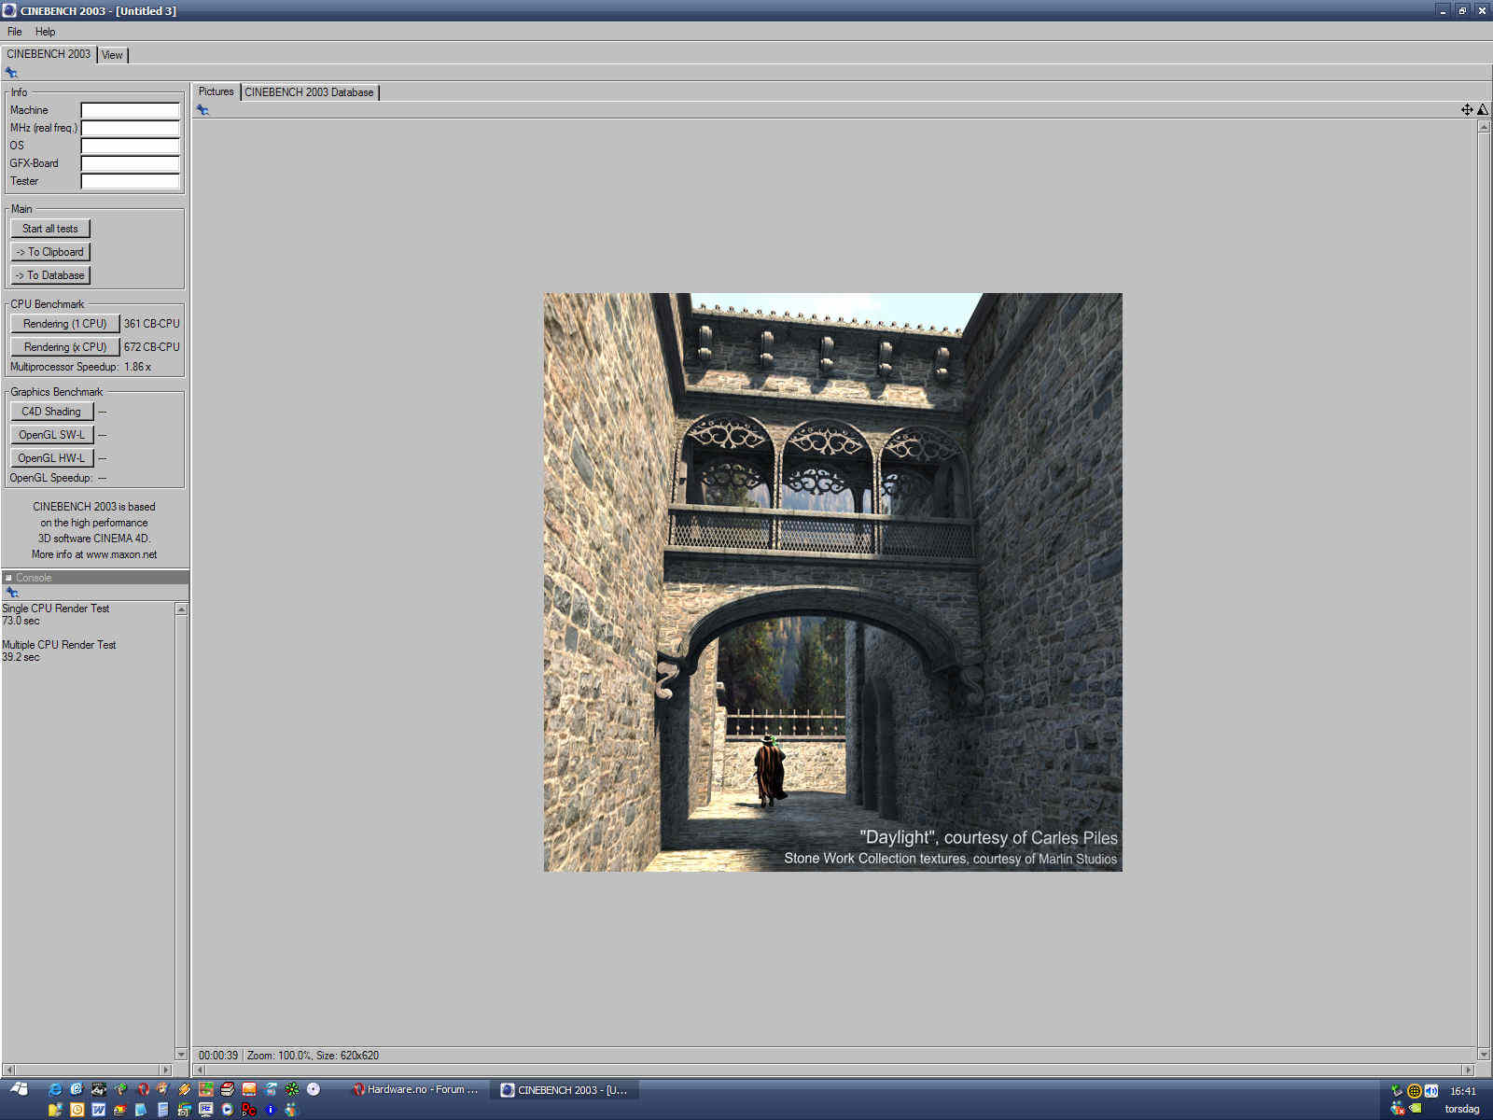Screen dimensions: 1493x1120
Task: Click the To Clipboard button
Action: click(x=50, y=252)
